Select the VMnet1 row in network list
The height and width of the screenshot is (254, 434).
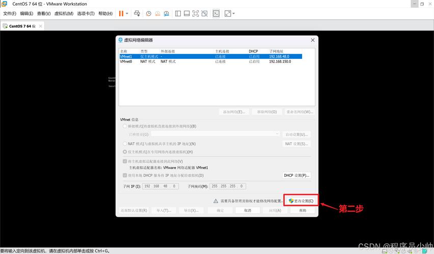[211, 56]
